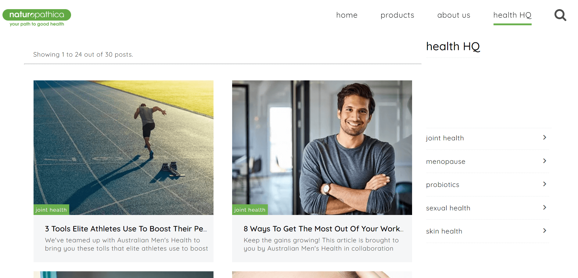Select menopause category in sidebar
The width and height of the screenshot is (578, 278).
click(x=446, y=162)
